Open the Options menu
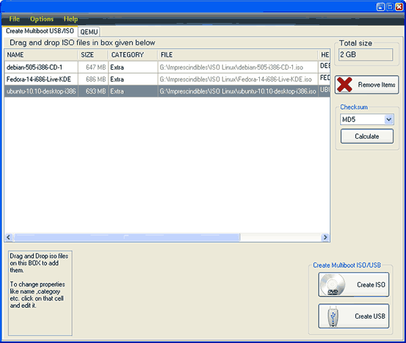The image size is (406, 343). [x=42, y=19]
